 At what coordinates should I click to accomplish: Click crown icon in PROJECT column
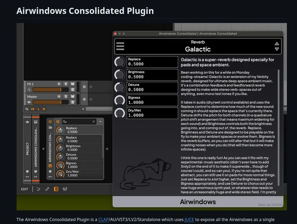coord(27,122)
